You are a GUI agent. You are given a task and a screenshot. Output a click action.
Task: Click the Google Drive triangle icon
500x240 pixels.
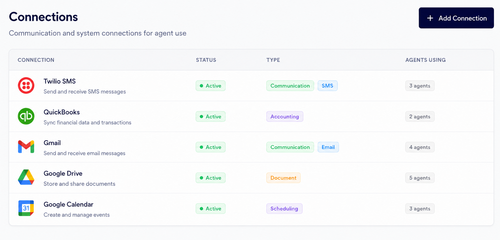pos(26,177)
